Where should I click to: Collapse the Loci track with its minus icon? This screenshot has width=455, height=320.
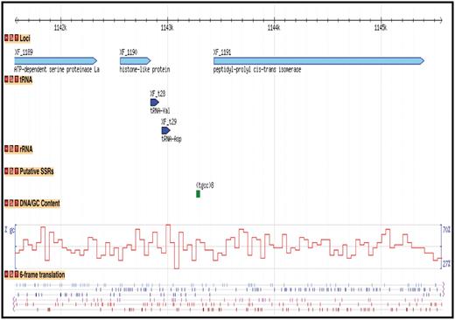6,38
